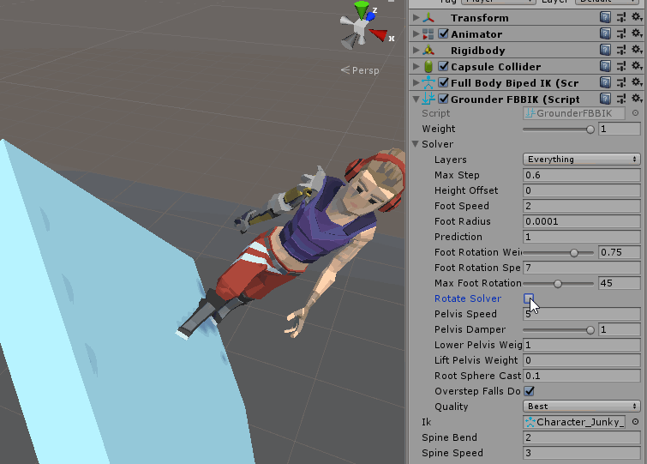This screenshot has height=464, width=647.
Task: Disable the Capsule Collider component checkbox
Action: coord(443,66)
